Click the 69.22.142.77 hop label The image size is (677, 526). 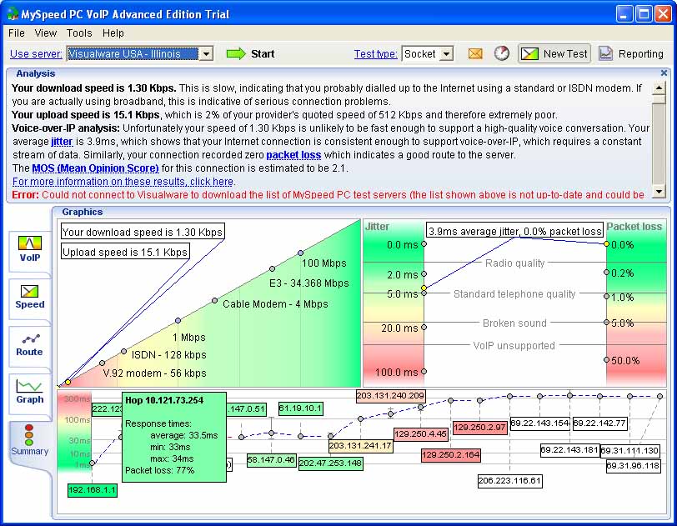599,423
